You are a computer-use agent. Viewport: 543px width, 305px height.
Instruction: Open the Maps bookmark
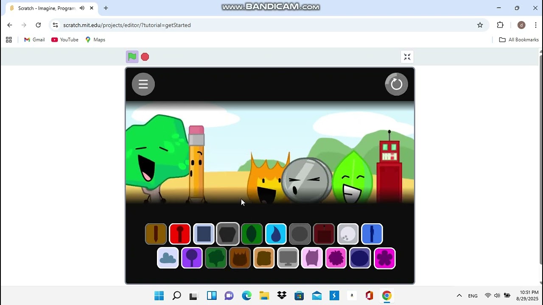click(x=95, y=40)
